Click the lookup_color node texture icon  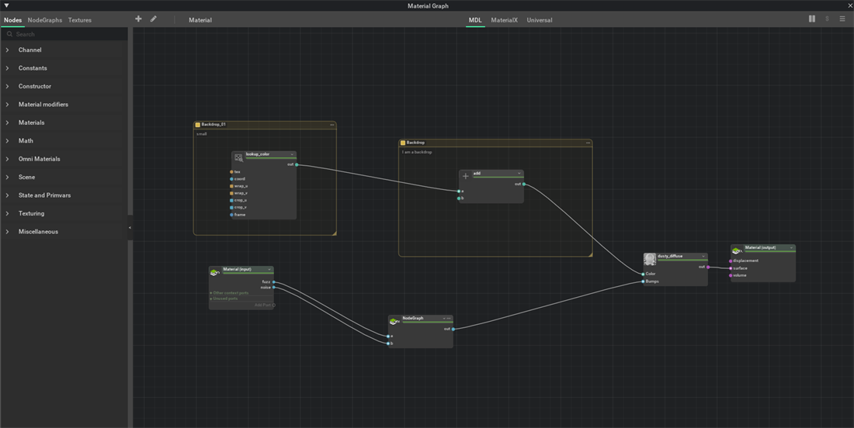pyautogui.click(x=238, y=157)
